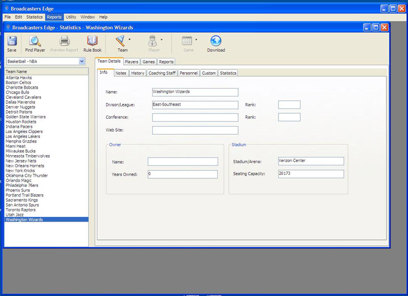The height and width of the screenshot is (296, 408).
Task: Click the Team flag icon
Action: click(x=120, y=41)
